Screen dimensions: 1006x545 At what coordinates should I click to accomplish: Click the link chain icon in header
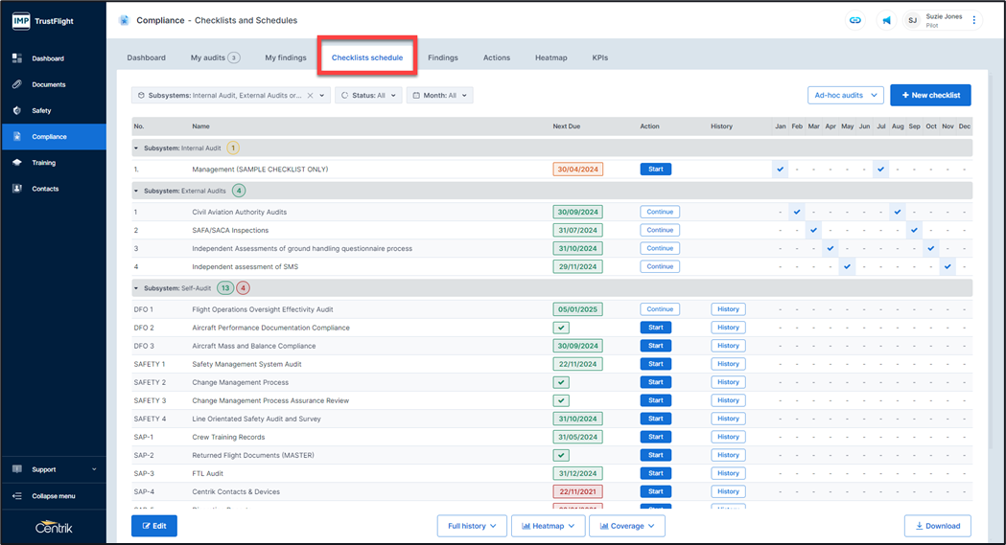coord(854,20)
